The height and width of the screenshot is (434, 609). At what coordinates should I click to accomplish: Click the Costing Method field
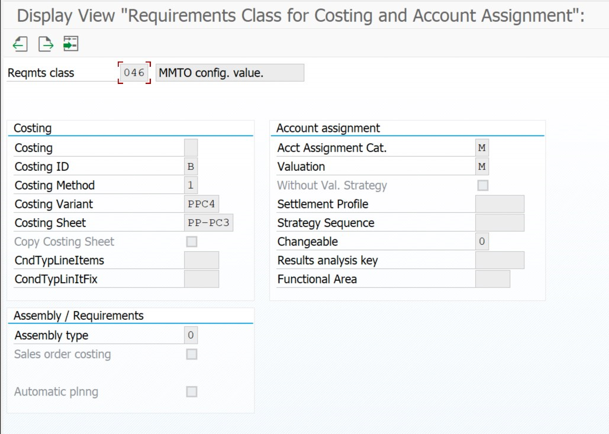[191, 186]
